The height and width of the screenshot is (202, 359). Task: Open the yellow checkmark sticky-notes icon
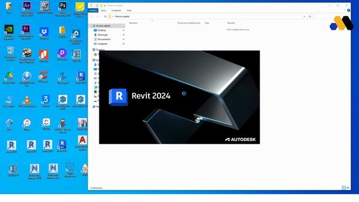(80, 7)
